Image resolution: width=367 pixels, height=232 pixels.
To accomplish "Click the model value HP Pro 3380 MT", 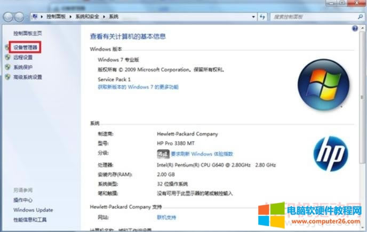I will pos(176,143).
